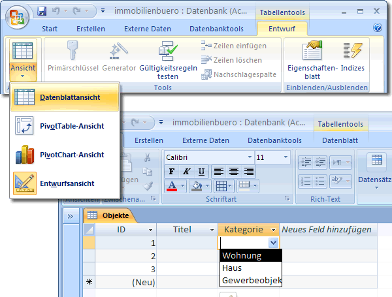Click the format painter brush icon

(x=148, y=186)
